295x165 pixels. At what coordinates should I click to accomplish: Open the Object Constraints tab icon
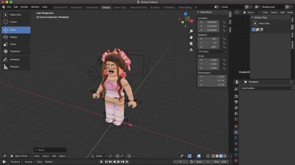coord(236,149)
